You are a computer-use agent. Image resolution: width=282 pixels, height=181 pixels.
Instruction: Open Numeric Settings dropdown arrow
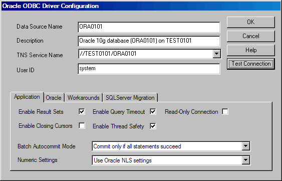(x=245, y=160)
